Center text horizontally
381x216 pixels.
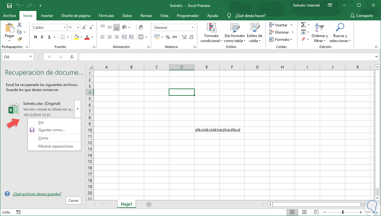pos(109,37)
